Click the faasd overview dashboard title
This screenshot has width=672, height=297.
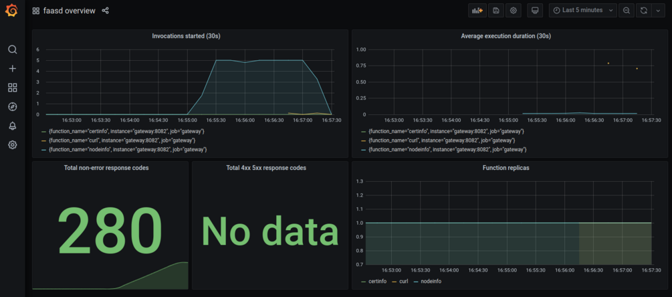(70, 11)
